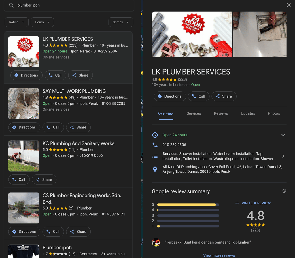Get Directions to LK PLUMBER SERVICES in list
The image size is (295, 258).
click(x=26, y=75)
